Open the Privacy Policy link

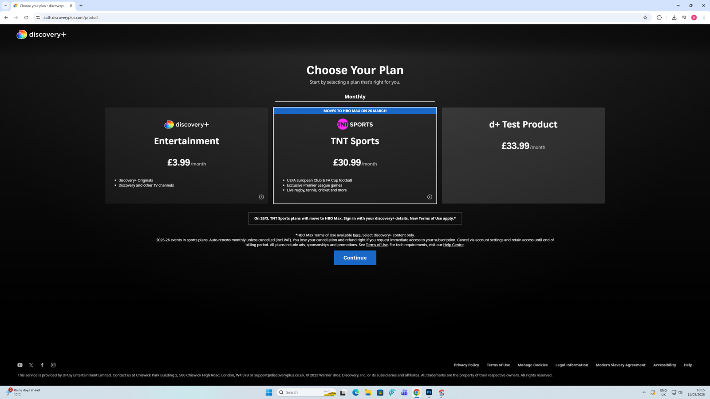tap(466, 364)
